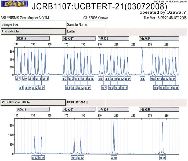Click the UCBTERT-21-810 sample name cell

86,102
